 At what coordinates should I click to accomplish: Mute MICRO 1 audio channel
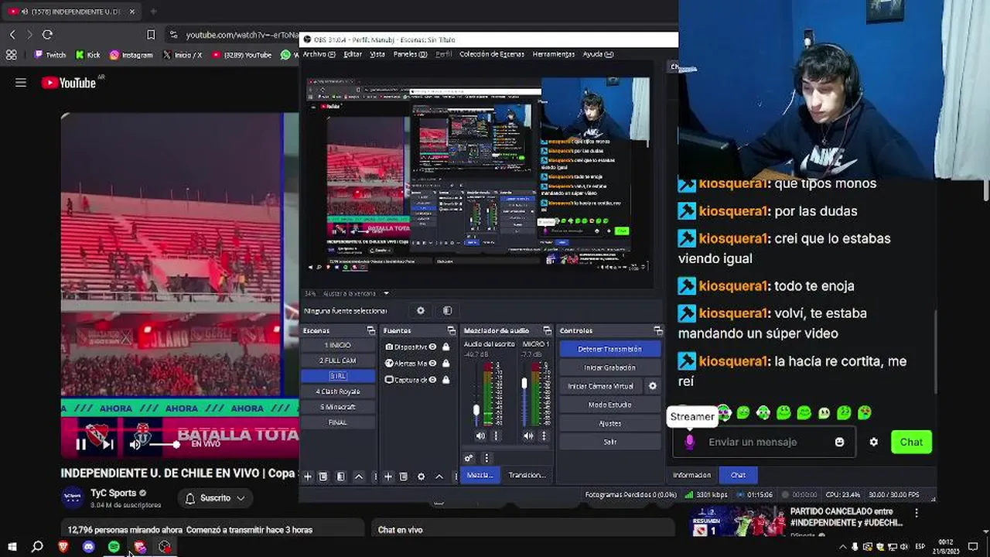528,436
